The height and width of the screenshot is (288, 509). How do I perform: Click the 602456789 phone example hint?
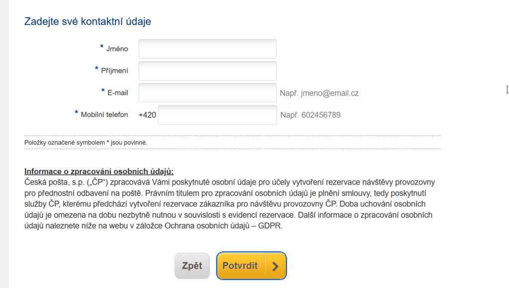311,115
